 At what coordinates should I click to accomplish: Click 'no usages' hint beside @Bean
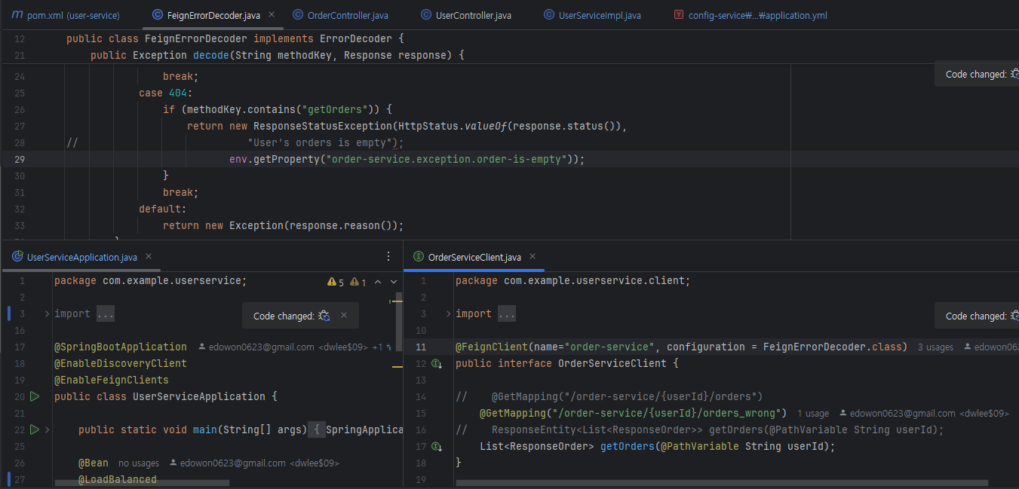pos(139,463)
